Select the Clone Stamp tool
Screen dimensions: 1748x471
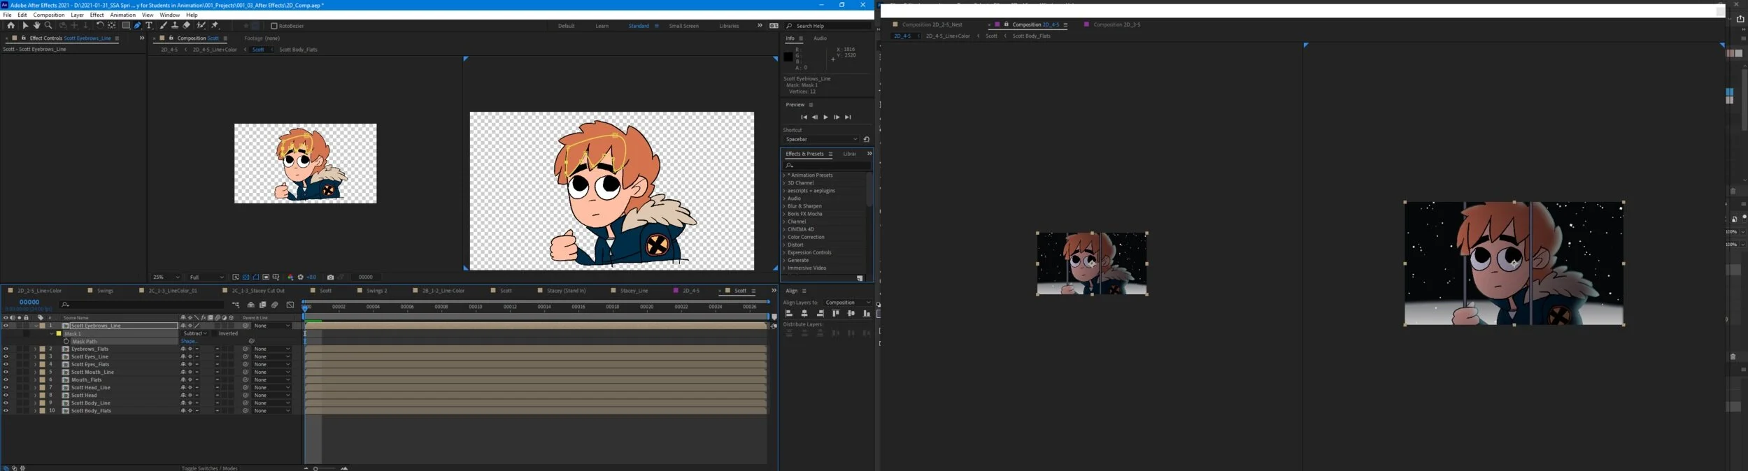pos(175,25)
